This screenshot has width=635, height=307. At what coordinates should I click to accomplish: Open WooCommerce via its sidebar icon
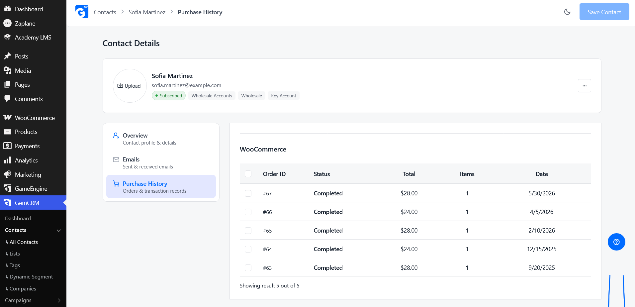[x=7, y=118]
